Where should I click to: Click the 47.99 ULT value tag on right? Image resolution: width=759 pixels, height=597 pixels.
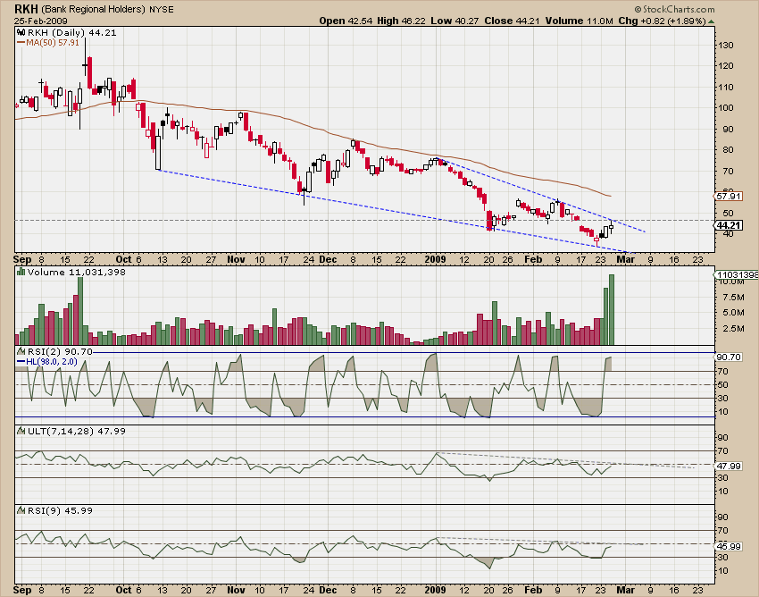tap(729, 467)
